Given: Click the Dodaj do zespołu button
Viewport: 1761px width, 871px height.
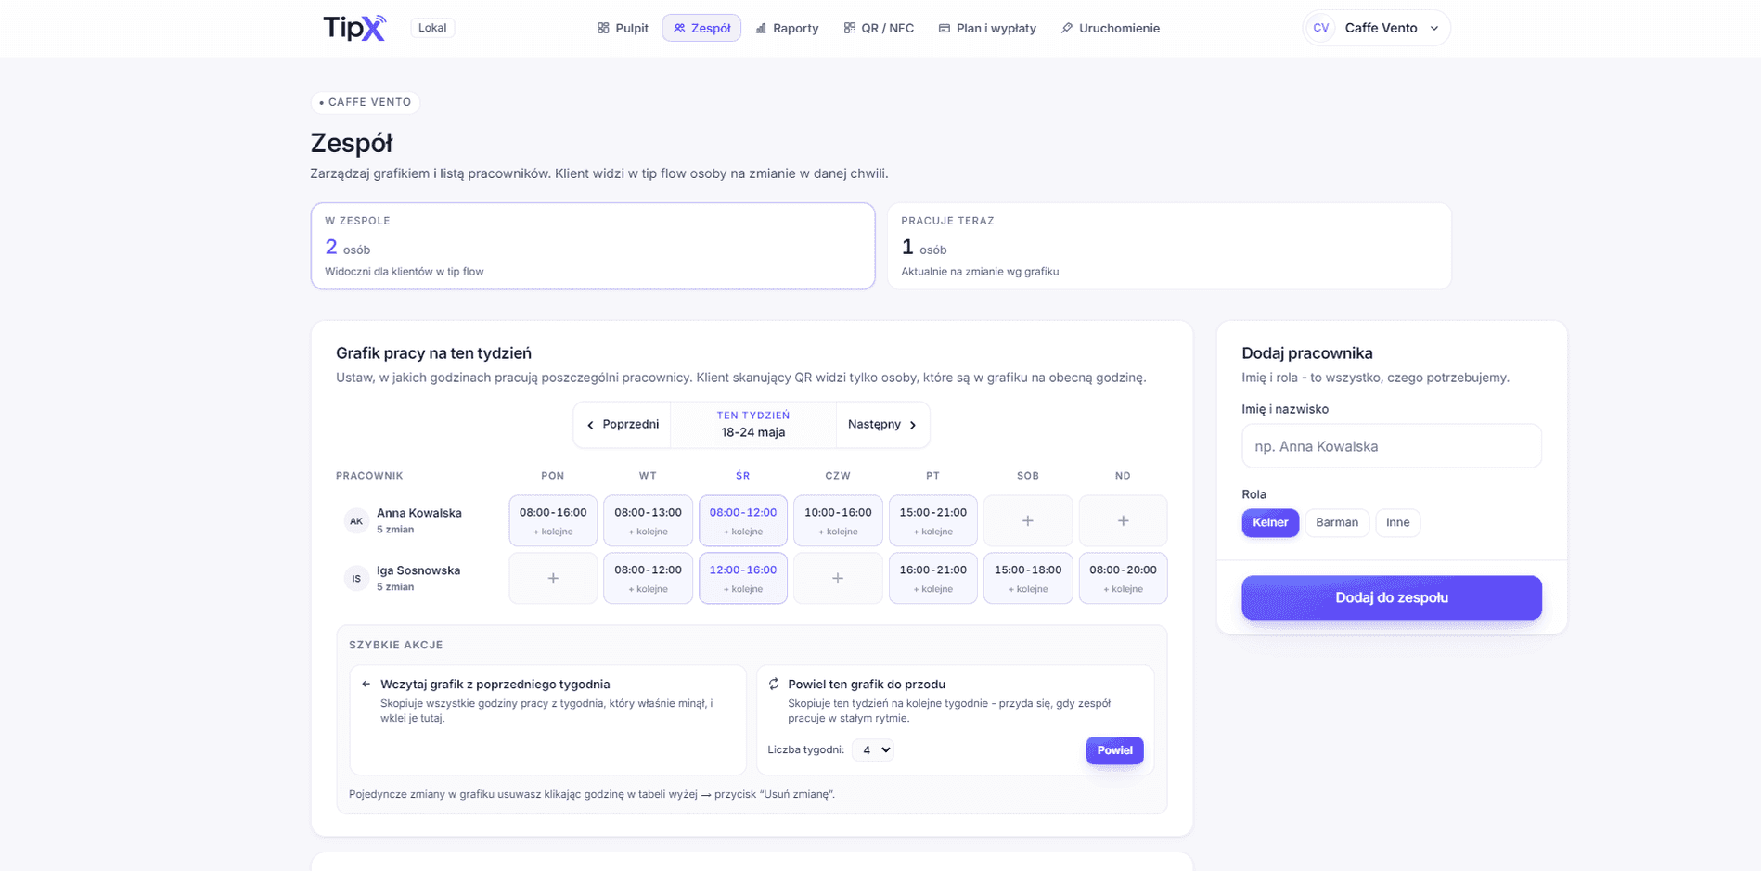Looking at the screenshot, I should (x=1391, y=597).
